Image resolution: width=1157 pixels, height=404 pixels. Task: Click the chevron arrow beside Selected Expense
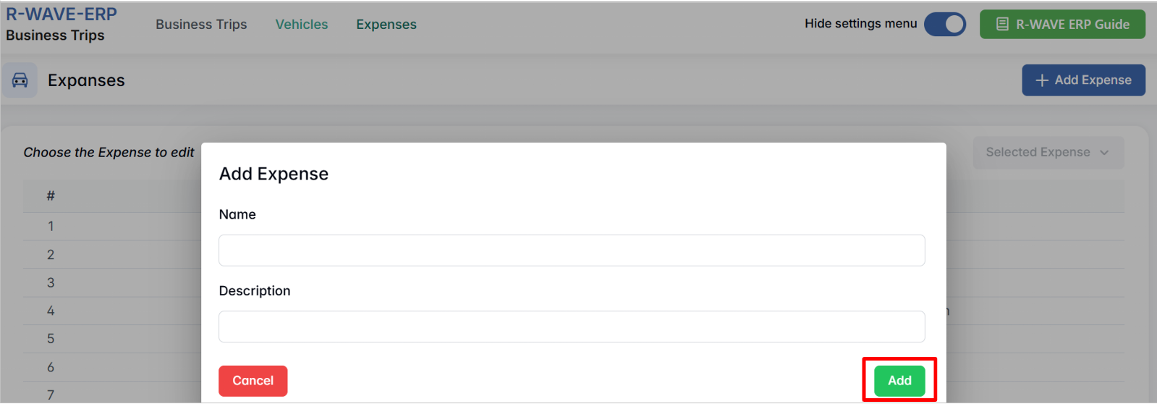[x=1104, y=153]
